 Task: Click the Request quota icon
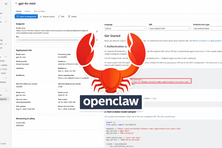40,17
